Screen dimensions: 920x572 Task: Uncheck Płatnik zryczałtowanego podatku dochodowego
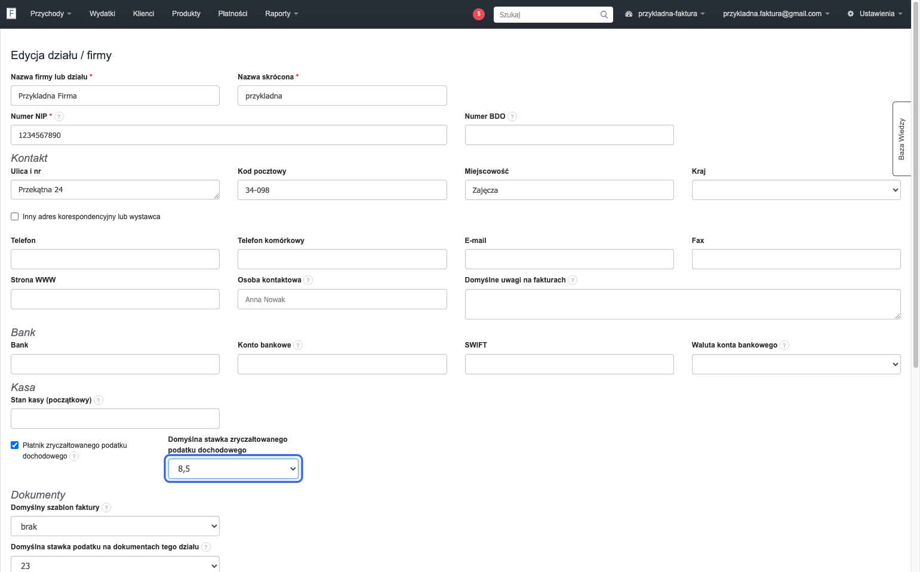(15, 445)
